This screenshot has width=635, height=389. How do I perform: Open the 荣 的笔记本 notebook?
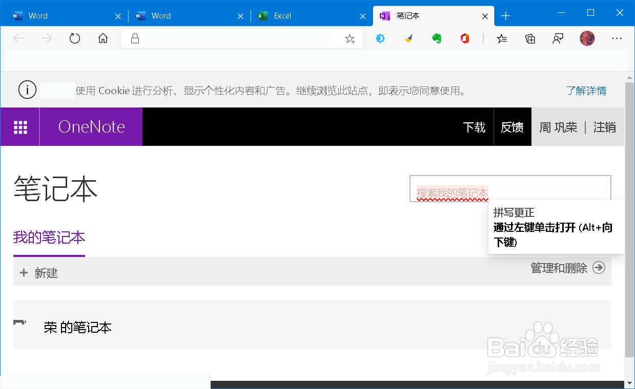[78, 328]
